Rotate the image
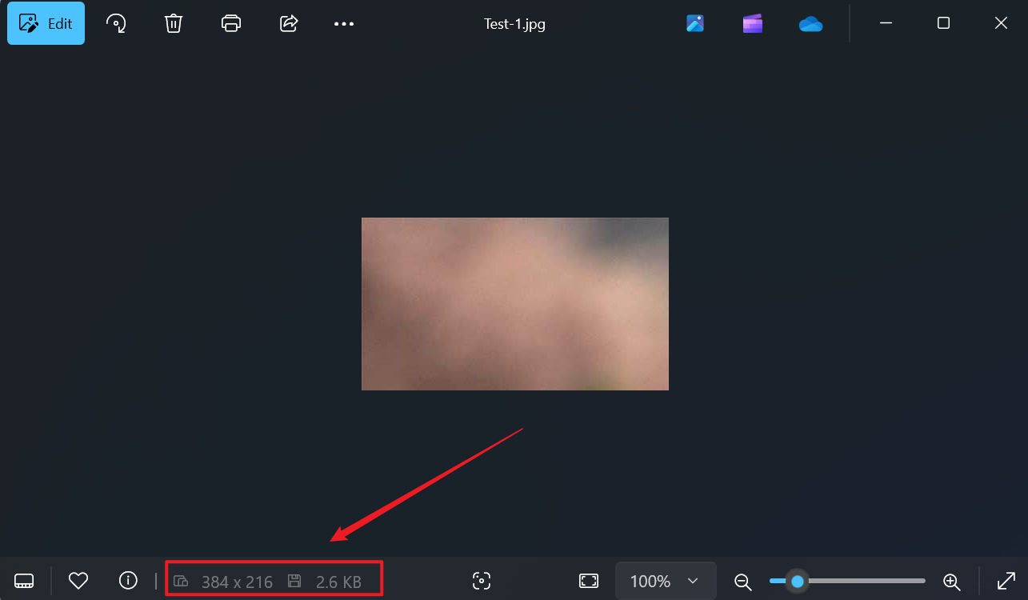 pyautogui.click(x=116, y=23)
